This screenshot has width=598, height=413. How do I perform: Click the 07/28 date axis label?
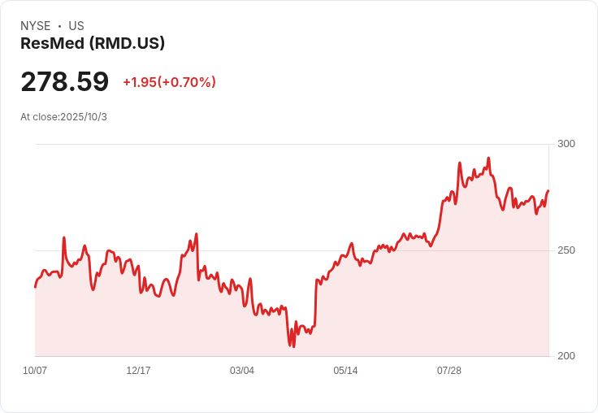tap(448, 371)
